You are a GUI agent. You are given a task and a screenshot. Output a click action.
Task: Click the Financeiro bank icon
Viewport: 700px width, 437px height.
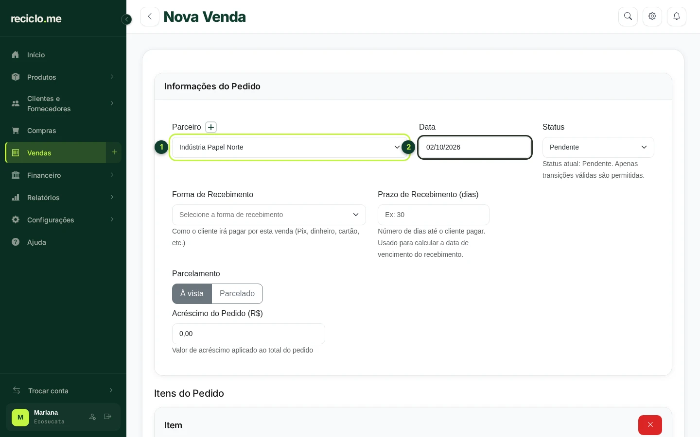coord(16,175)
